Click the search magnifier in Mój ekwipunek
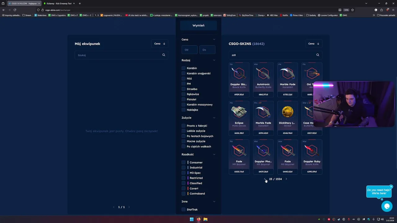Viewport: 397px width, 223px height. click(164, 55)
